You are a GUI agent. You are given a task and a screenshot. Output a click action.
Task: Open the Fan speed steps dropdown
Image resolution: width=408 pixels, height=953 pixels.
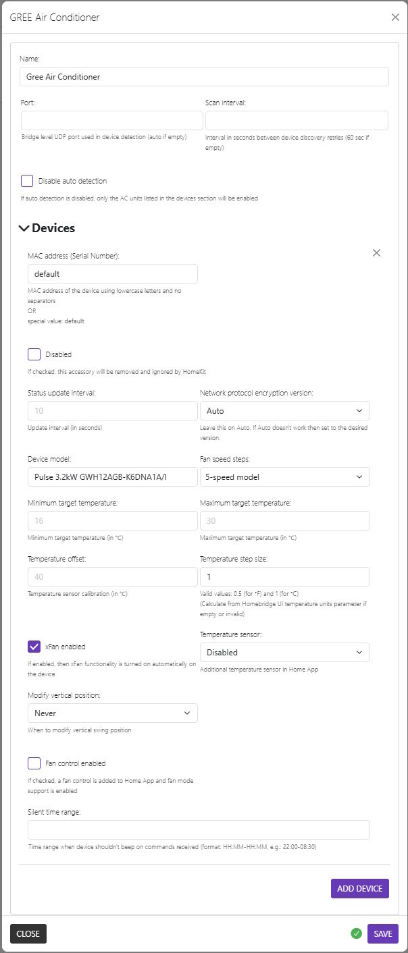(285, 476)
